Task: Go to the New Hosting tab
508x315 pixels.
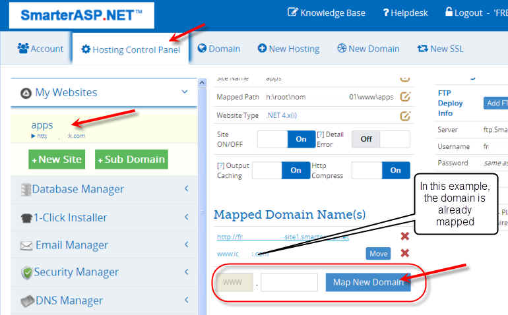Action: 288,49
